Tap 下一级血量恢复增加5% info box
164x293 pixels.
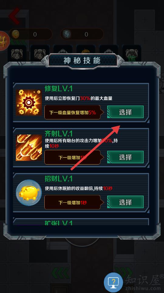pyautogui.click(x=73, y=112)
